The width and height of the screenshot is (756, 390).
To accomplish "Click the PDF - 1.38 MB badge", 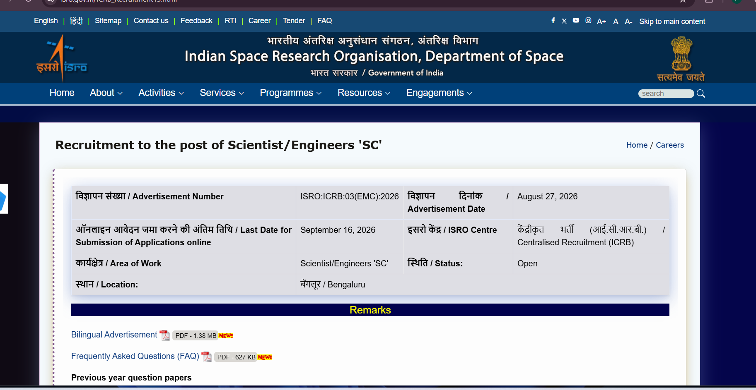I will coord(196,335).
